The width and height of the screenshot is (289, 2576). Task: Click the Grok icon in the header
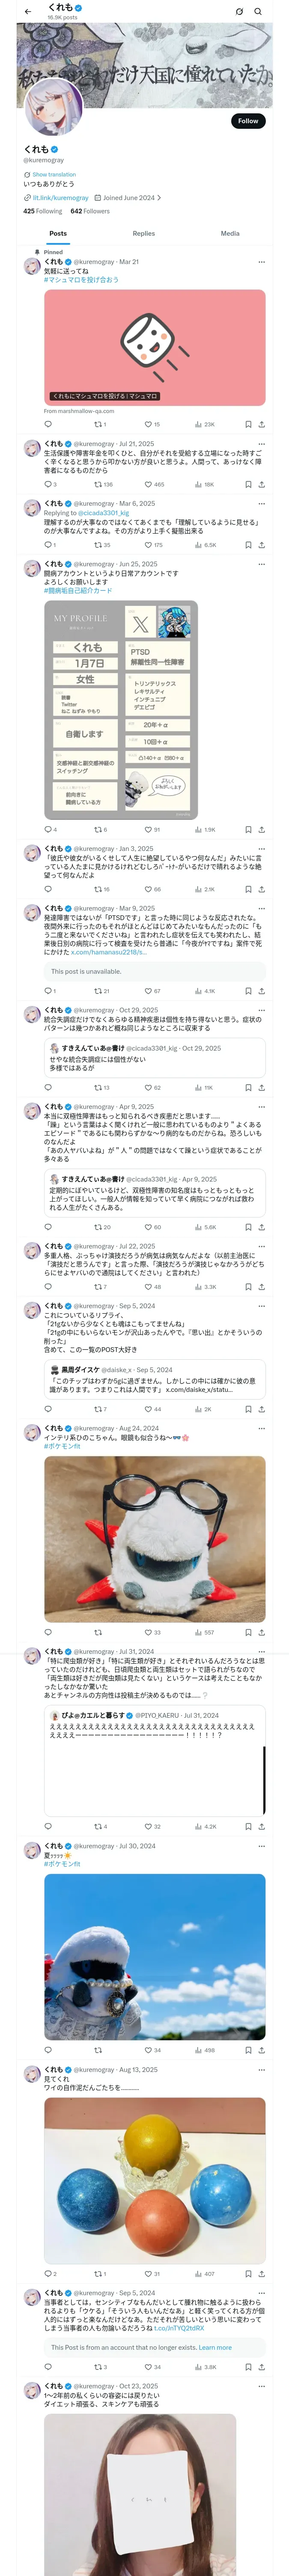239,11
